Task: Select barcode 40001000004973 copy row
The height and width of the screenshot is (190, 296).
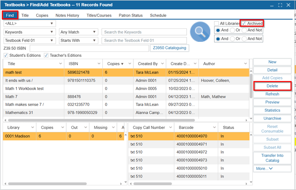Action: tap(189, 160)
